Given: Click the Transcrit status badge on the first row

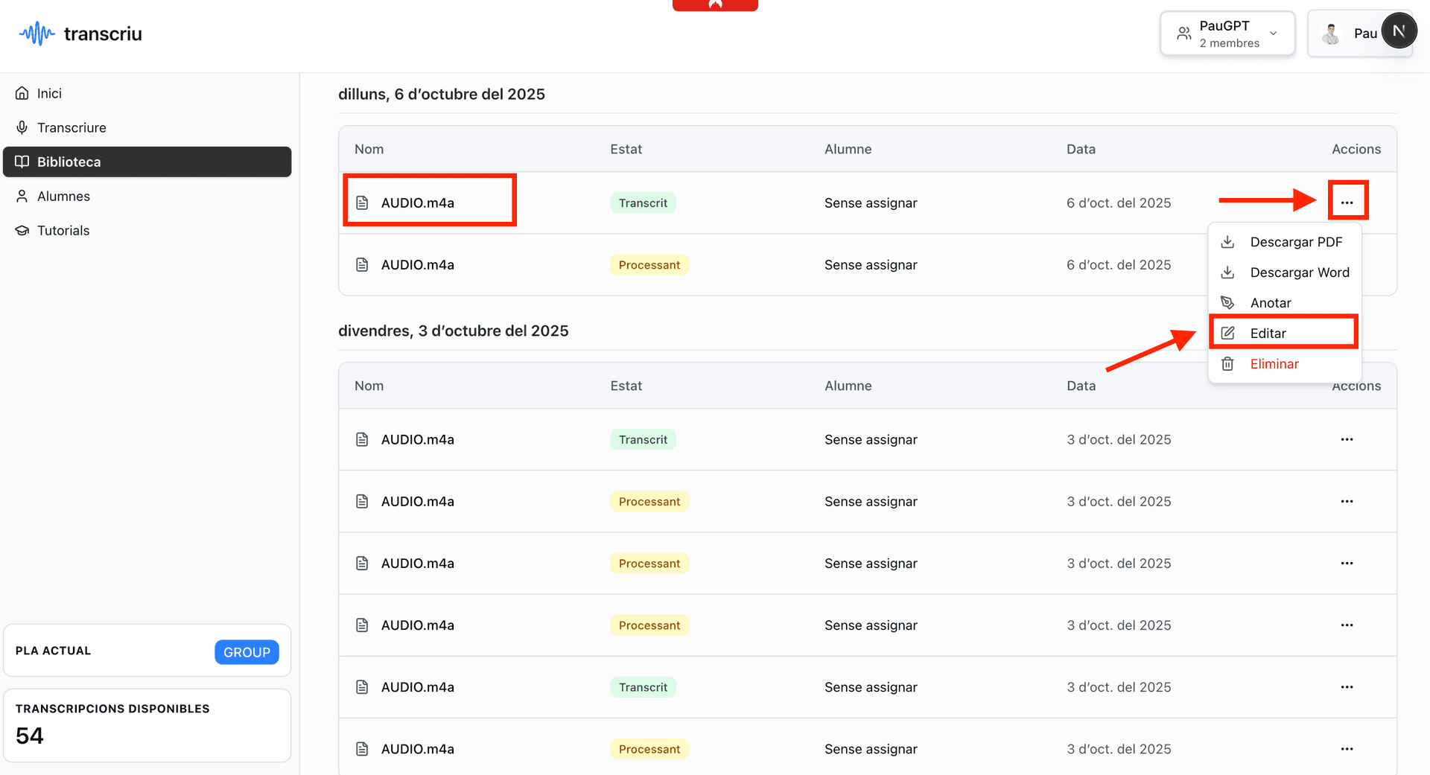Looking at the screenshot, I should pos(643,203).
